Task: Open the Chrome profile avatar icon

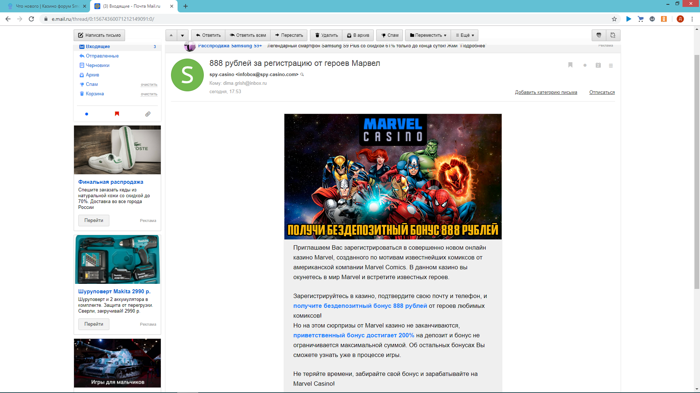Action: 680,19
